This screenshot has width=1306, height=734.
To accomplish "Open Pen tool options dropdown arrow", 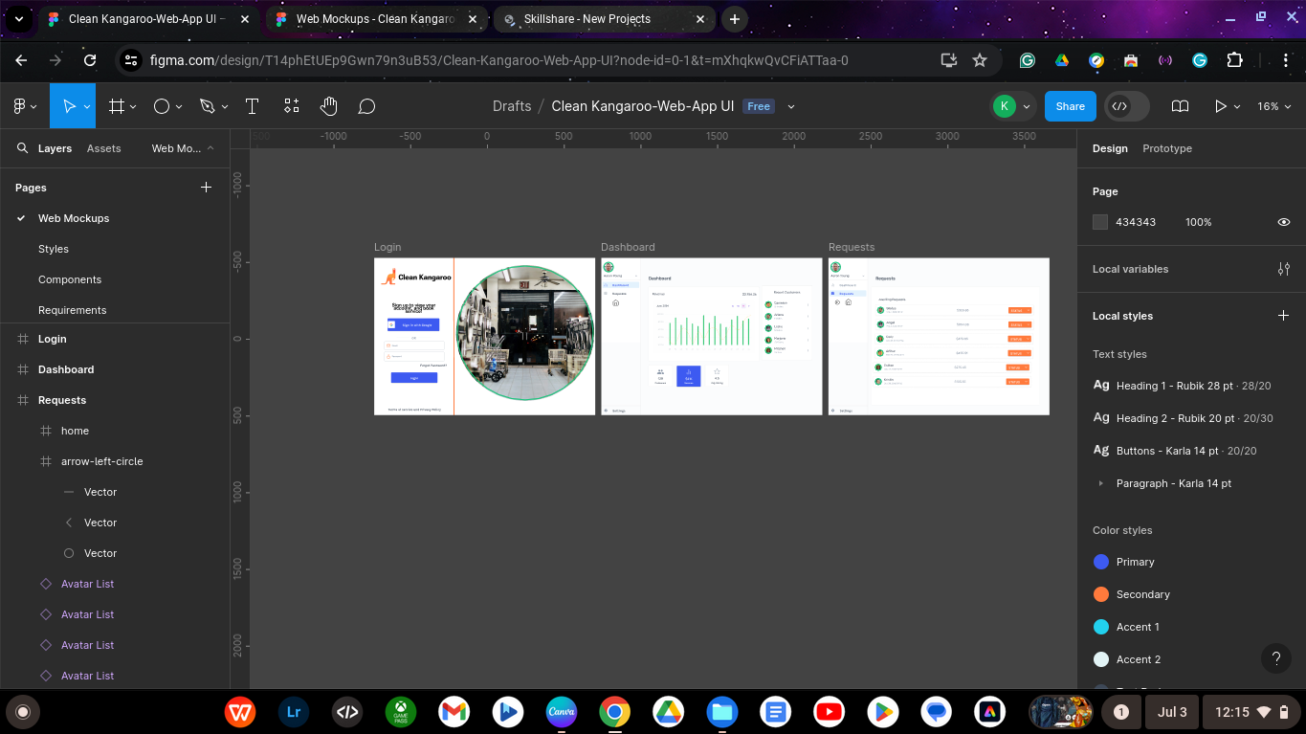I will (x=225, y=107).
